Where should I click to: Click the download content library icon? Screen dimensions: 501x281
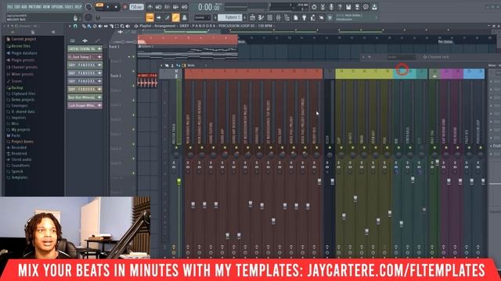click(x=374, y=7)
